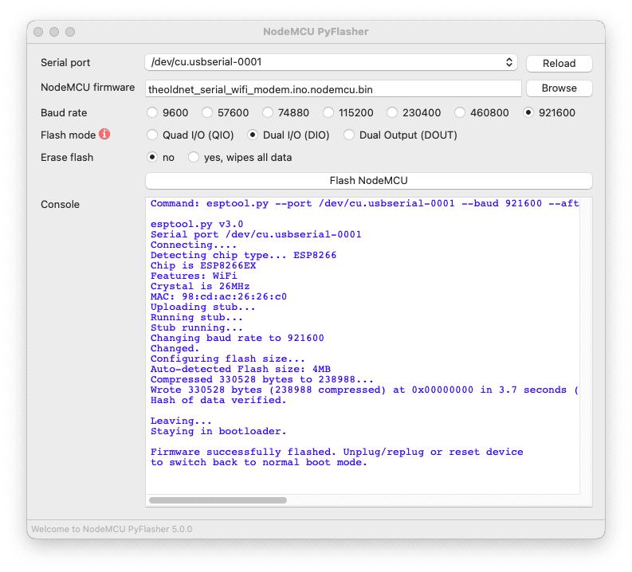Click the NodeMCU firmware path field
Viewport: 632px width, 572px height.
pyautogui.click(x=333, y=88)
